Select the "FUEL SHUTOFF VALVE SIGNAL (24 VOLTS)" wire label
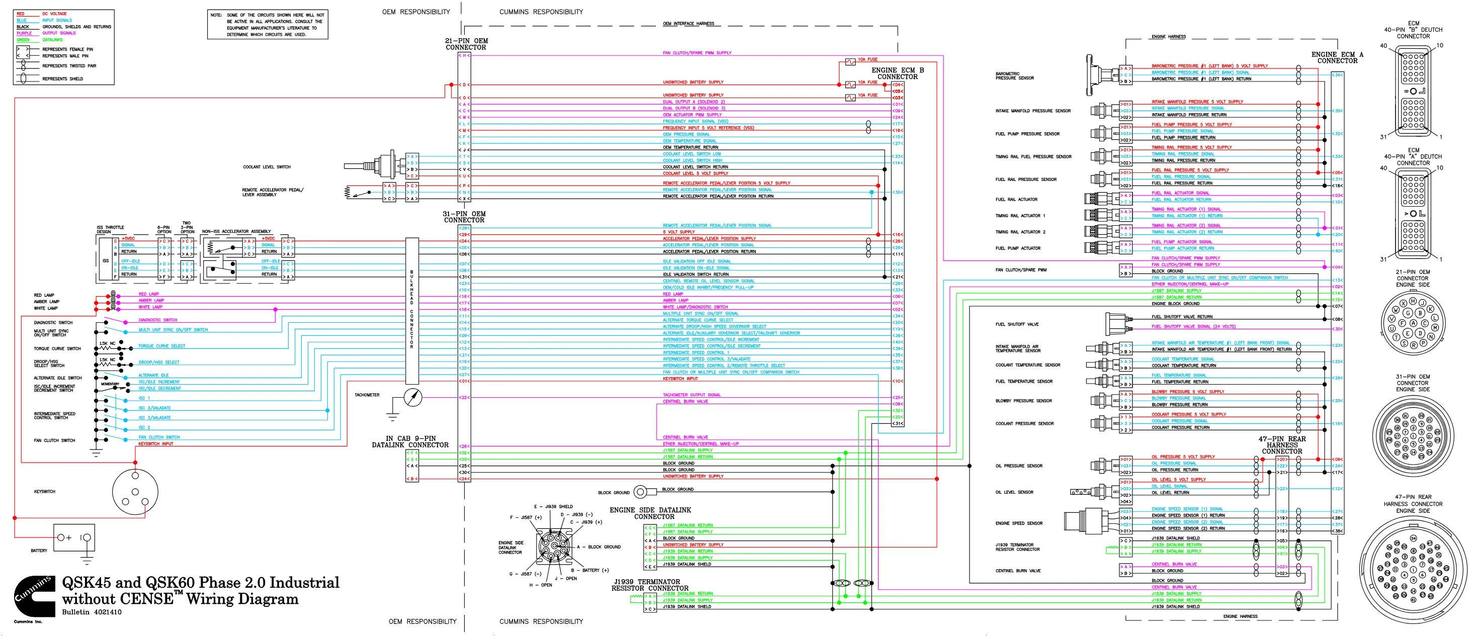Screen dimensions: 1477x637 [1194, 327]
